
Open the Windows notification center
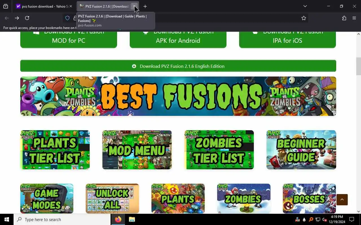coord(352,219)
